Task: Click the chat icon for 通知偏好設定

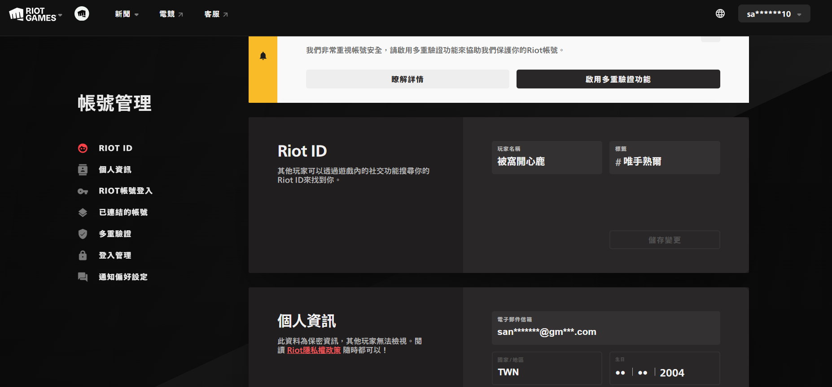Action: tap(83, 277)
